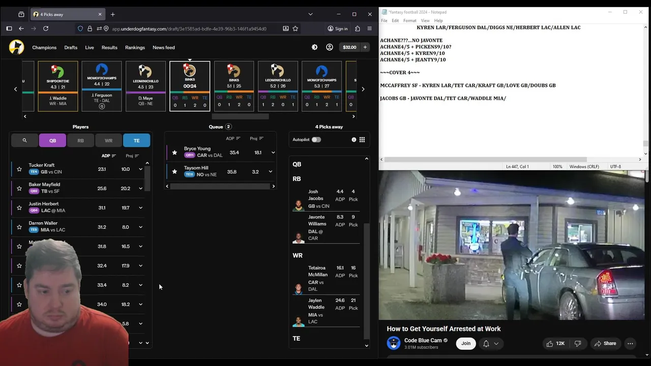Move draft board carousel to next picks
Image resolution: width=651 pixels, height=366 pixels.
click(363, 89)
